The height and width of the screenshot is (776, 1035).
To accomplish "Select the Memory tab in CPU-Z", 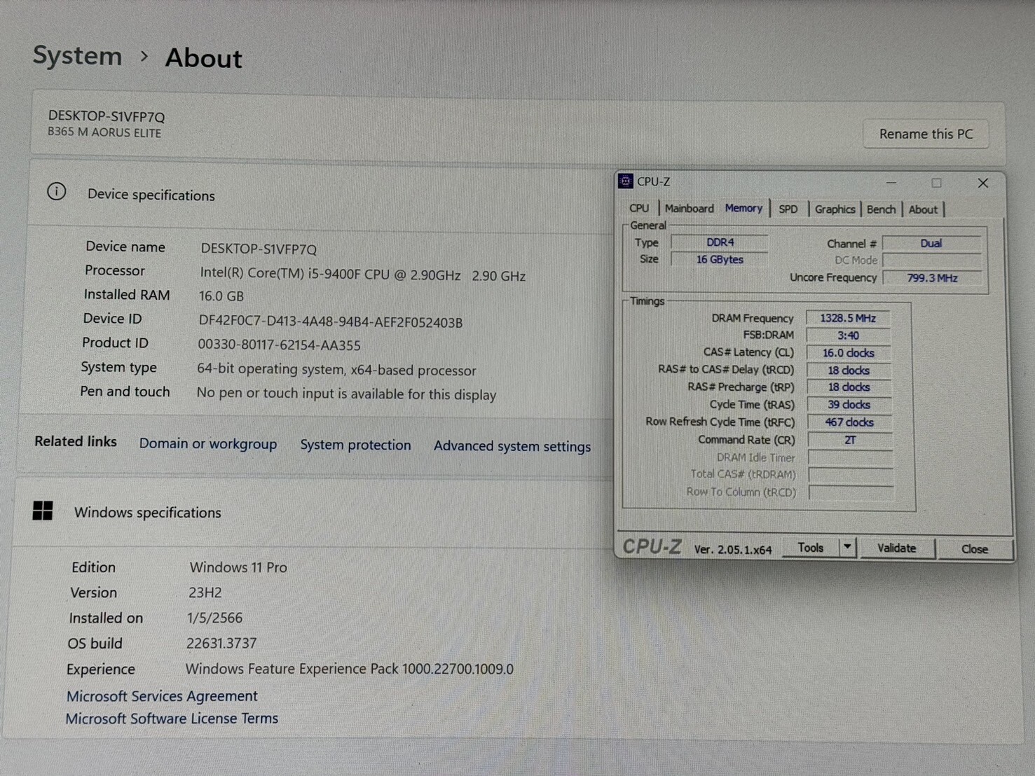I will 743,208.
